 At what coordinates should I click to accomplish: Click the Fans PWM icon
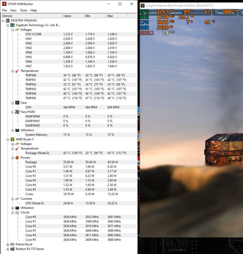coord(17,112)
